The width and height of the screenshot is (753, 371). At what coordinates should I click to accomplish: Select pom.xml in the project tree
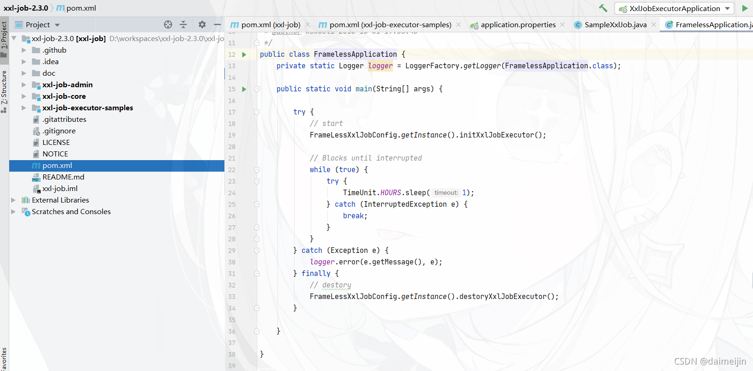(x=117, y=165)
